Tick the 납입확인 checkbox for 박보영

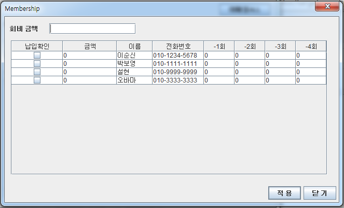coord(37,64)
